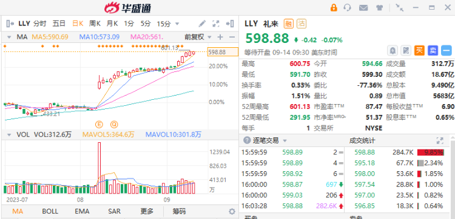Open more timeframes dropdown after 15分
Image resolution: width=455 pixels, height=219 pixels.
tap(177, 24)
